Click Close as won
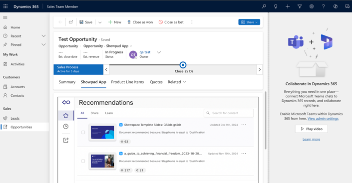 pyautogui.click(x=140, y=22)
